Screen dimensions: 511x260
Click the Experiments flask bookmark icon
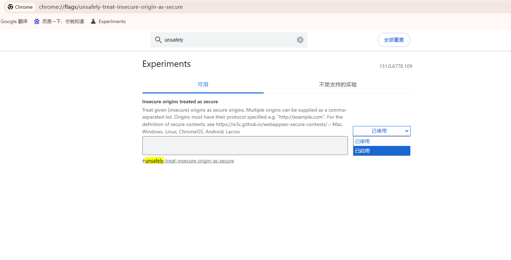pos(93,21)
